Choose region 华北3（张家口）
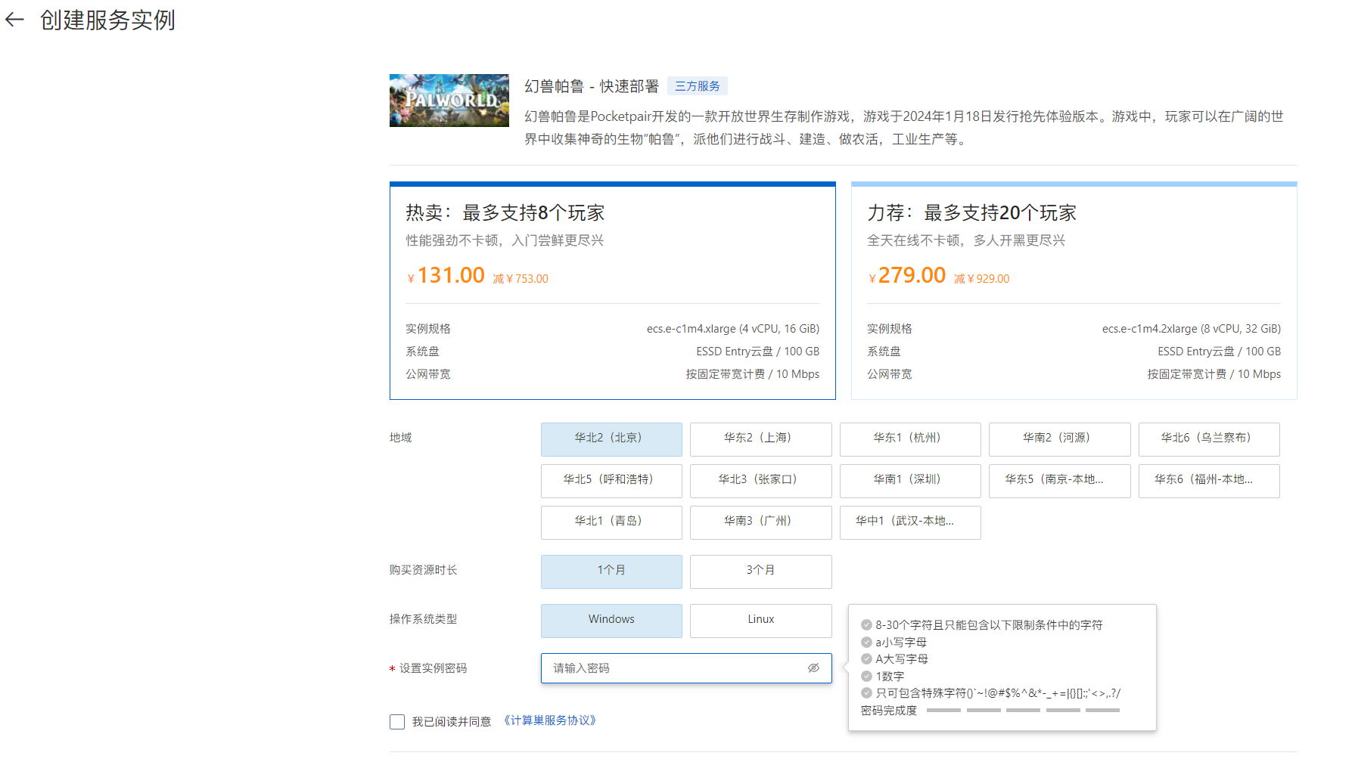The width and height of the screenshot is (1355, 762). pos(761,481)
